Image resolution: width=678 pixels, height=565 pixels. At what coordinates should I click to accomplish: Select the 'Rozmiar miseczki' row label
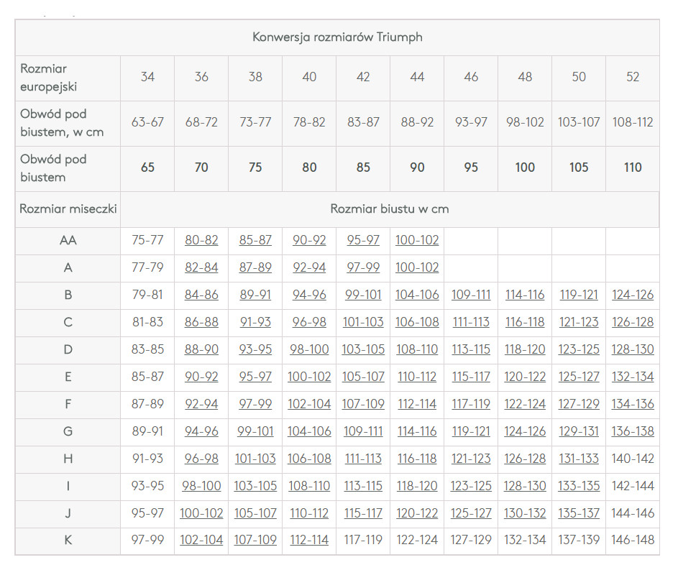tap(68, 209)
